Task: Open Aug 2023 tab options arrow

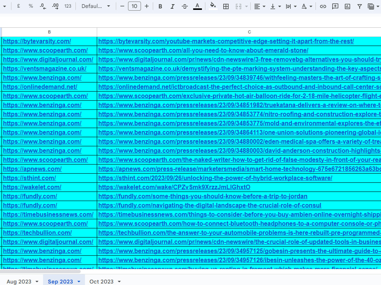Action: tap(37, 281)
